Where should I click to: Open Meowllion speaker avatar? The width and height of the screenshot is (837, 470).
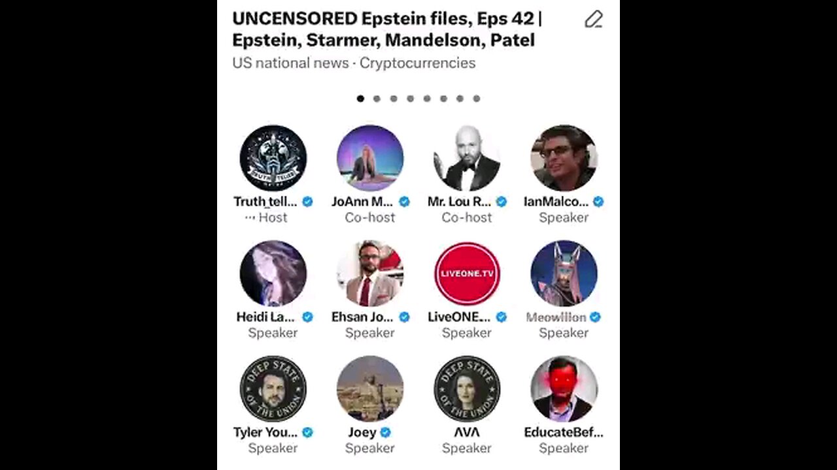[x=564, y=274]
